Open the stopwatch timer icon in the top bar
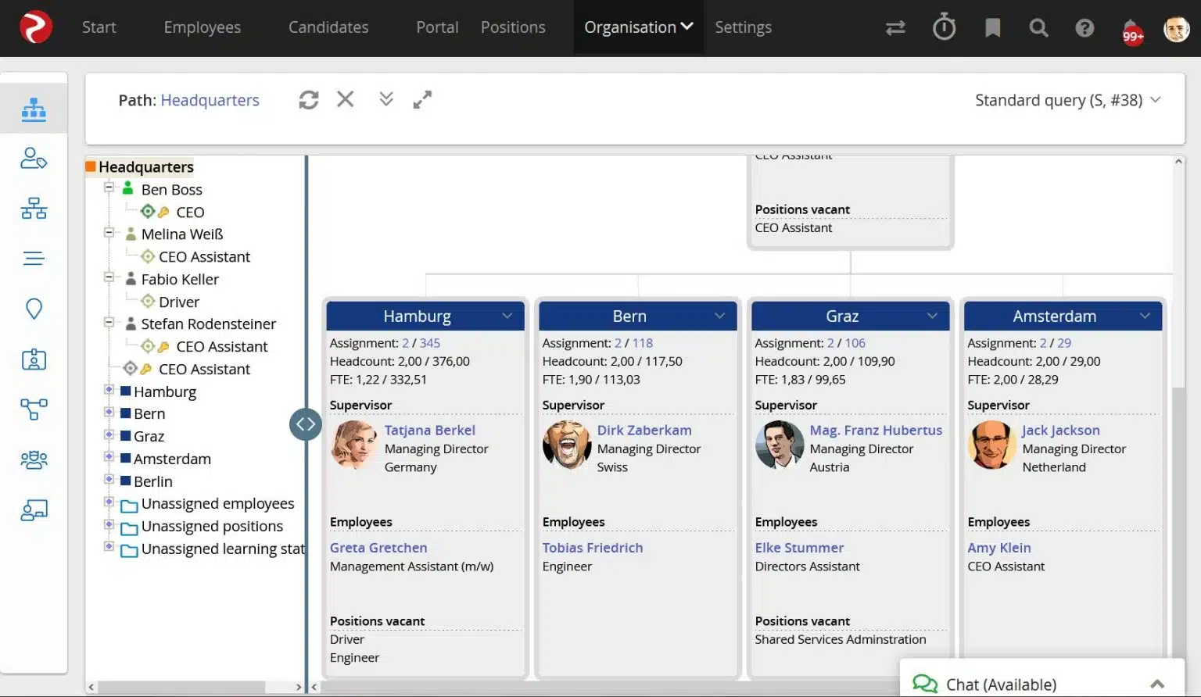 pos(944,27)
